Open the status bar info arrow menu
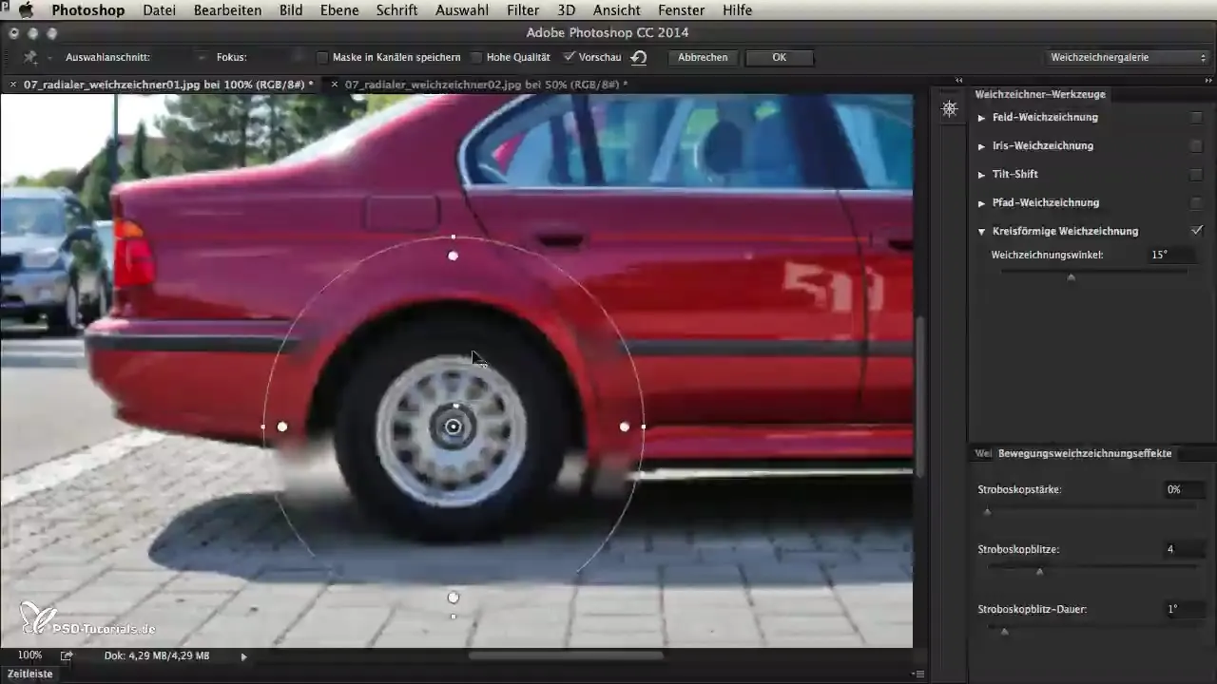Viewport: 1217px width, 684px height. [244, 655]
